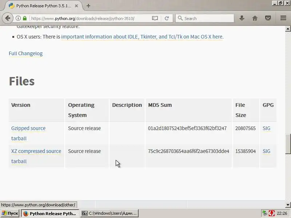Viewport: 291px width, 218px height.
Task: Select MD5 sum 75c9c268703654aa6f6f2ae67303dde4
Action: 188,151
